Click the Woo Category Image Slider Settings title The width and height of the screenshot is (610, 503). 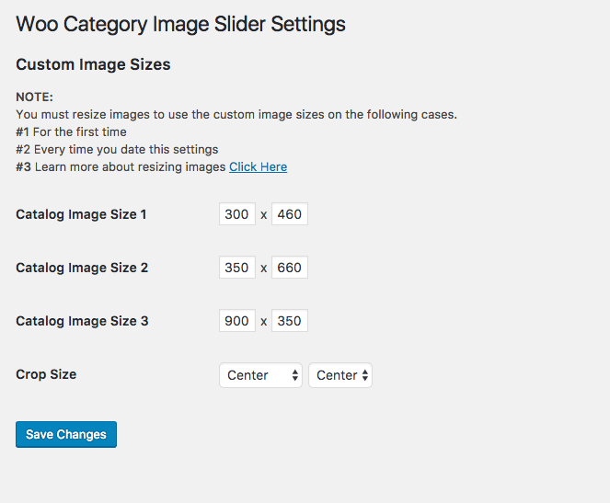point(181,24)
